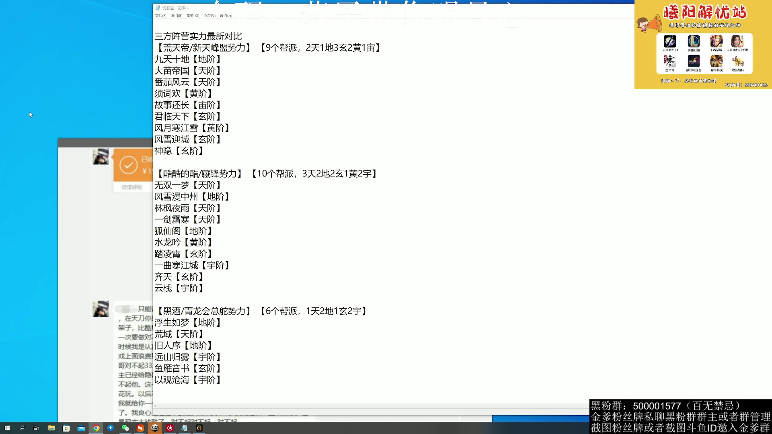Switch to Google Chrome in the taskbar

(96, 428)
